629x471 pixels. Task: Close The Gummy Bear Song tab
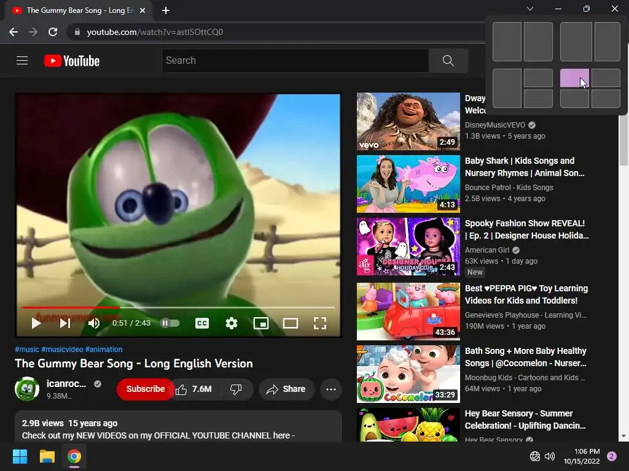click(x=143, y=10)
